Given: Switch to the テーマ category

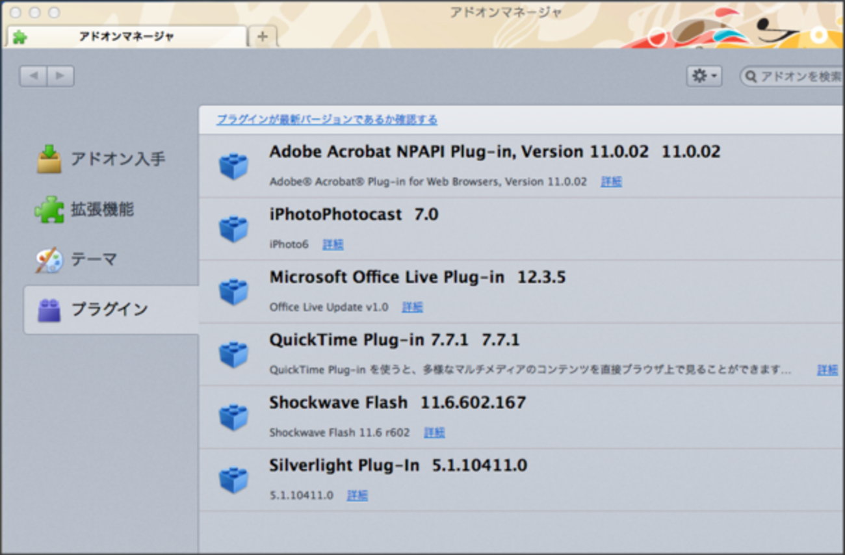Looking at the screenshot, I should [110, 260].
